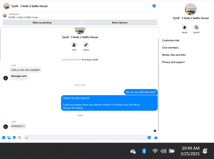Click 'Yes, are you still interested?' message
This screenshot has width=214, height=159.
coord(141,92)
